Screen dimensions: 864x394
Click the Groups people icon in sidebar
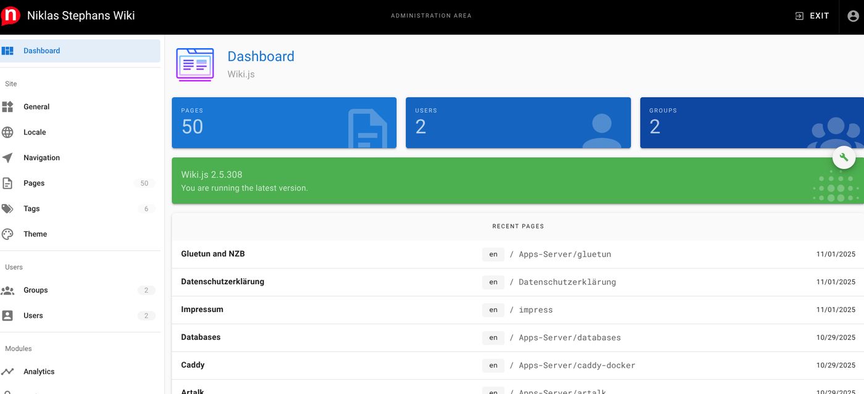[x=7, y=290]
